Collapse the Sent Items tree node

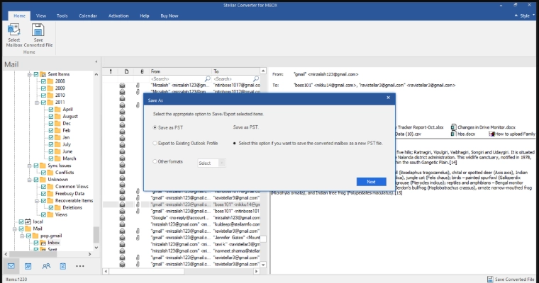30,74
